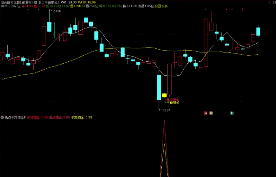Screen dimensions: 276x177
Task: Click the red 涨 marker icon
Action: pyautogui.click(x=205, y=113)
